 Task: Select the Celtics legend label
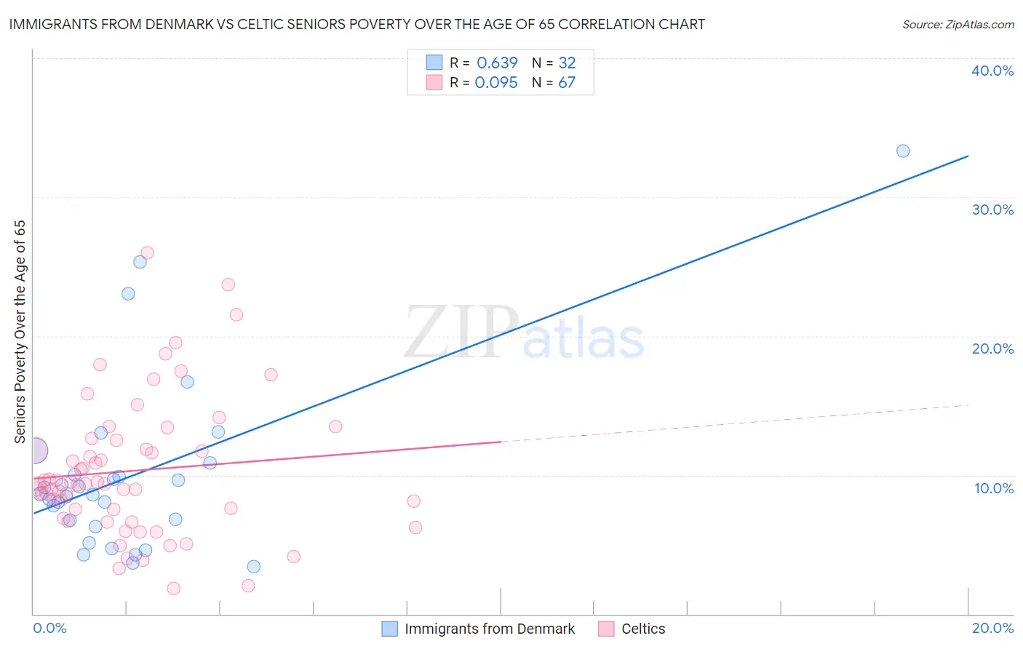[x=643, y=629]
